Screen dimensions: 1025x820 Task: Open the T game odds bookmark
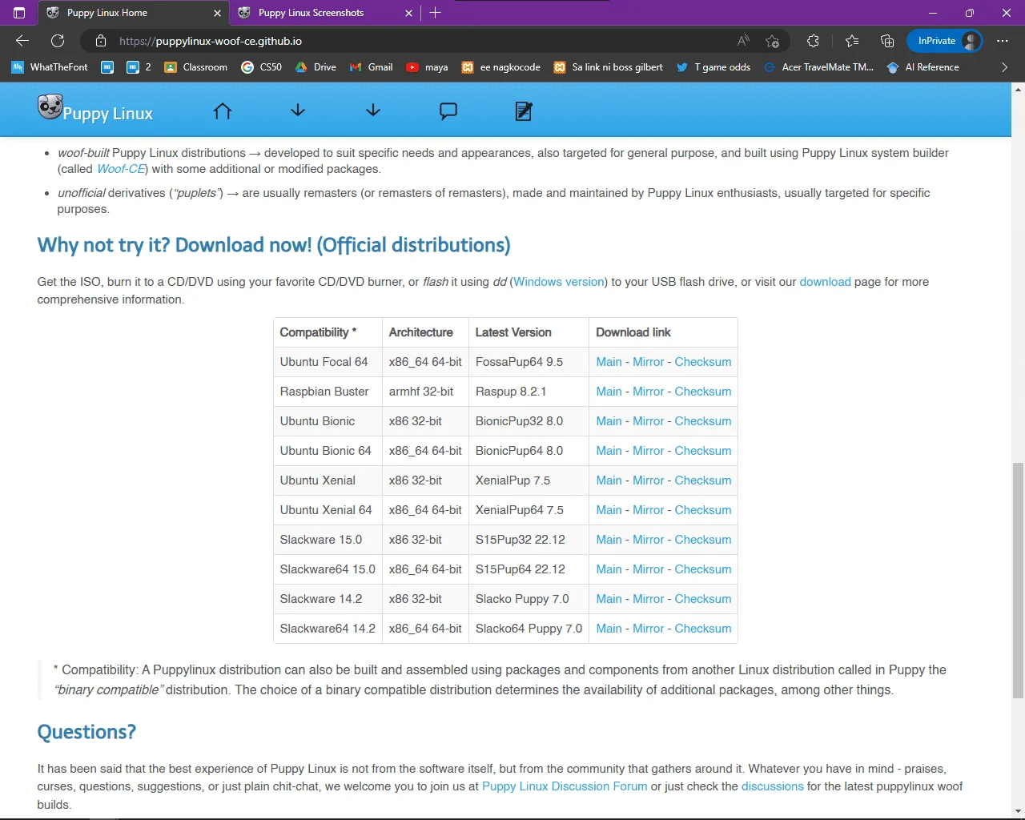coord(713,67)
